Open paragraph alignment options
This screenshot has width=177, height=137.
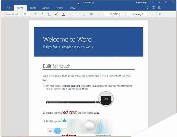pyautogui.click(x=92, y=14)
